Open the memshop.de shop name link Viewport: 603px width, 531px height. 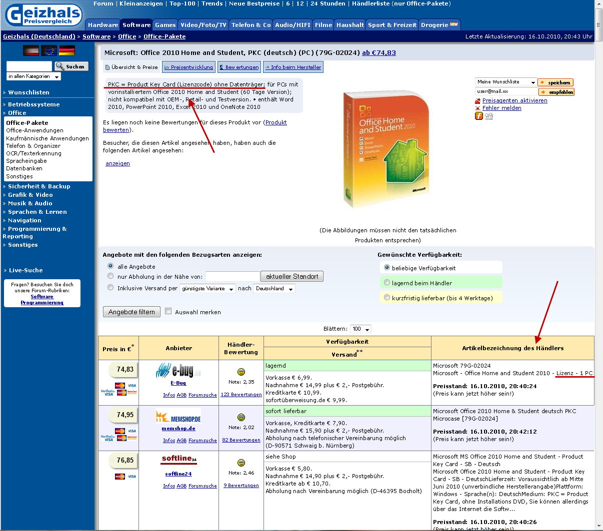click(x=178, y=429)
